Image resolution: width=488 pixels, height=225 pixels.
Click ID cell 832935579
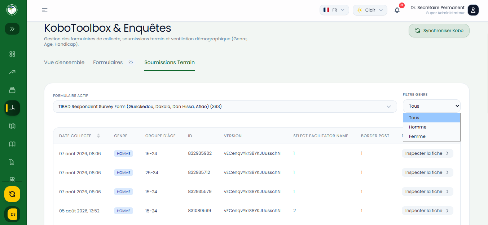200,192
